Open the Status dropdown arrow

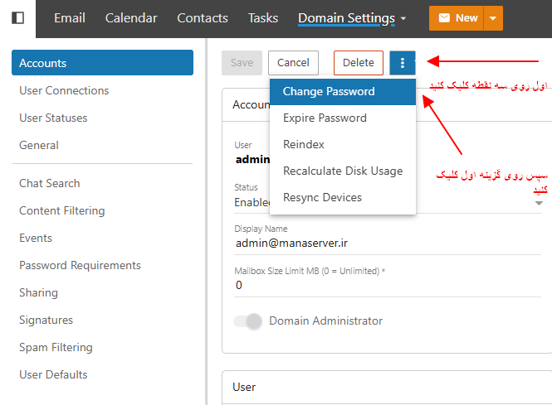(539, 203)
